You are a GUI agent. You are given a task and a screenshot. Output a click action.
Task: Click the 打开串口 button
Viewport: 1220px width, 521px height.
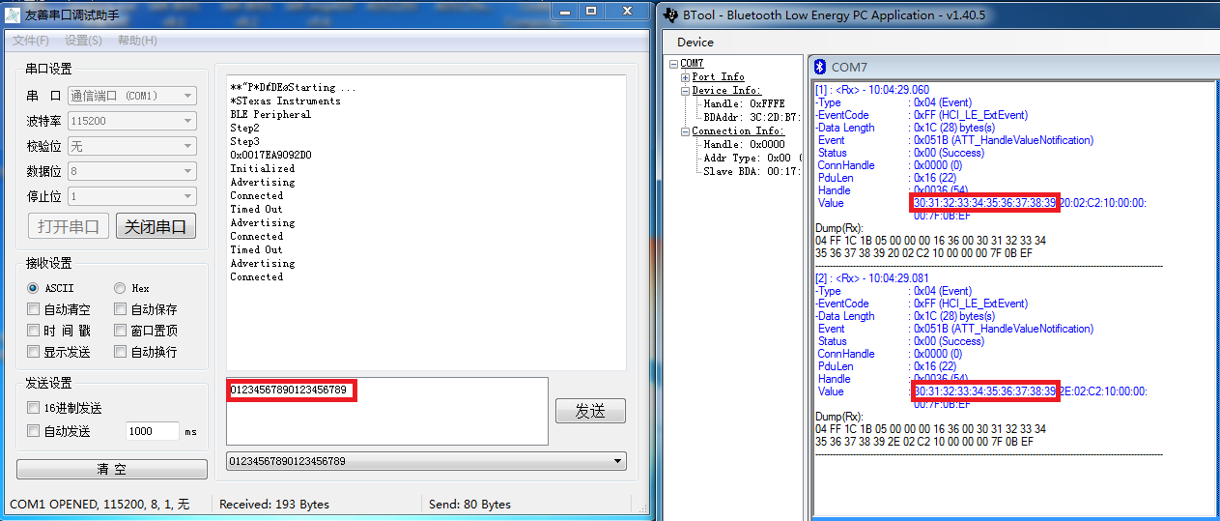click(70, 226)
